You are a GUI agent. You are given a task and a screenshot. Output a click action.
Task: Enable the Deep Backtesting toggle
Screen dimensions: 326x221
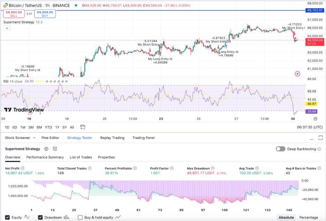(280, 149)
